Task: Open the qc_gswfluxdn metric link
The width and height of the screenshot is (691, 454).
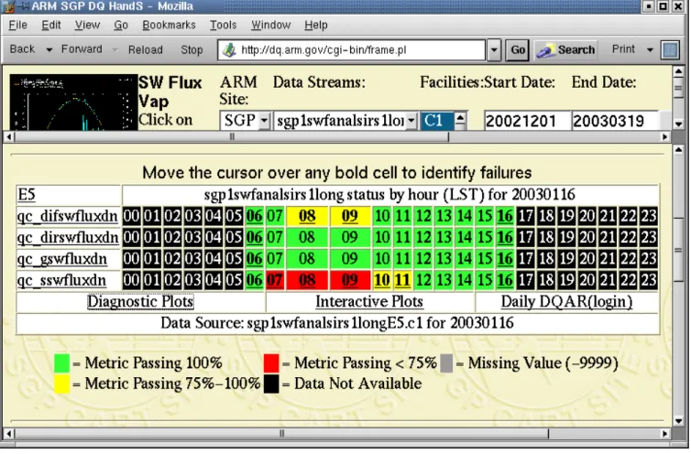Action: pos(62,258)
